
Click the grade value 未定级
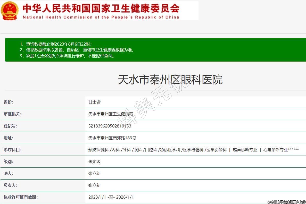pyautogui.click(x=94, y=161)
